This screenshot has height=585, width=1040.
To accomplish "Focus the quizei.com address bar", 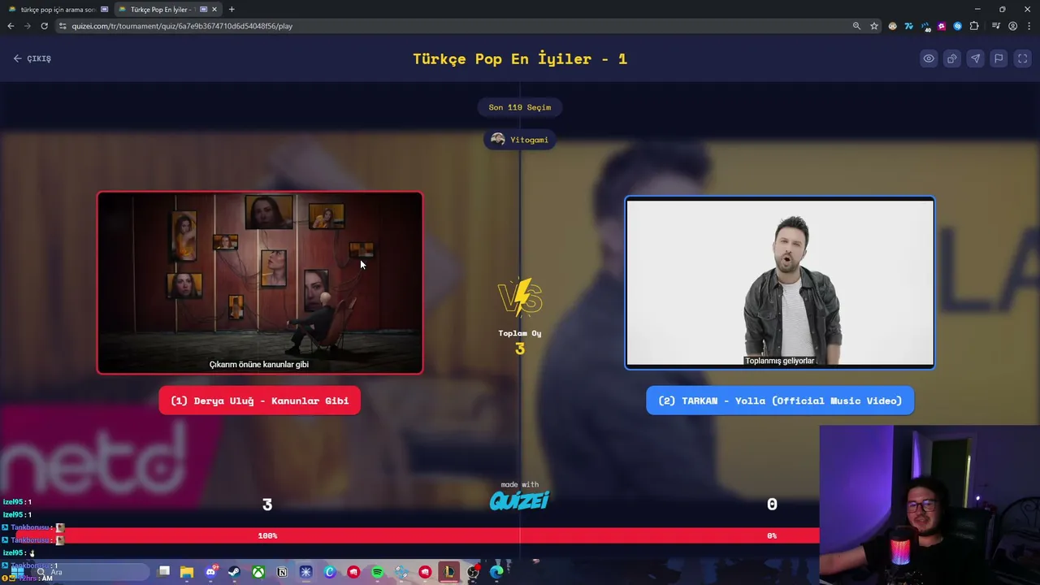I will coord(455,26).
